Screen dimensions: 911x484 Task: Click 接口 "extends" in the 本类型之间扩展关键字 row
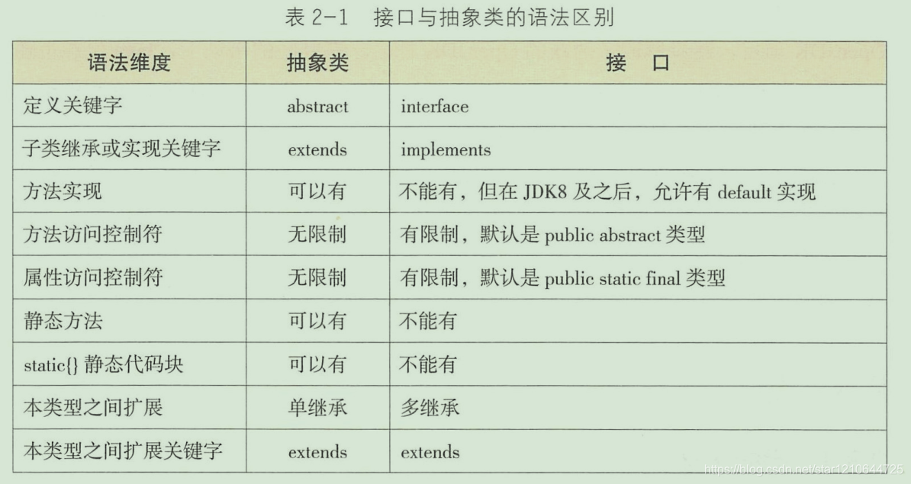pos(430,452)
